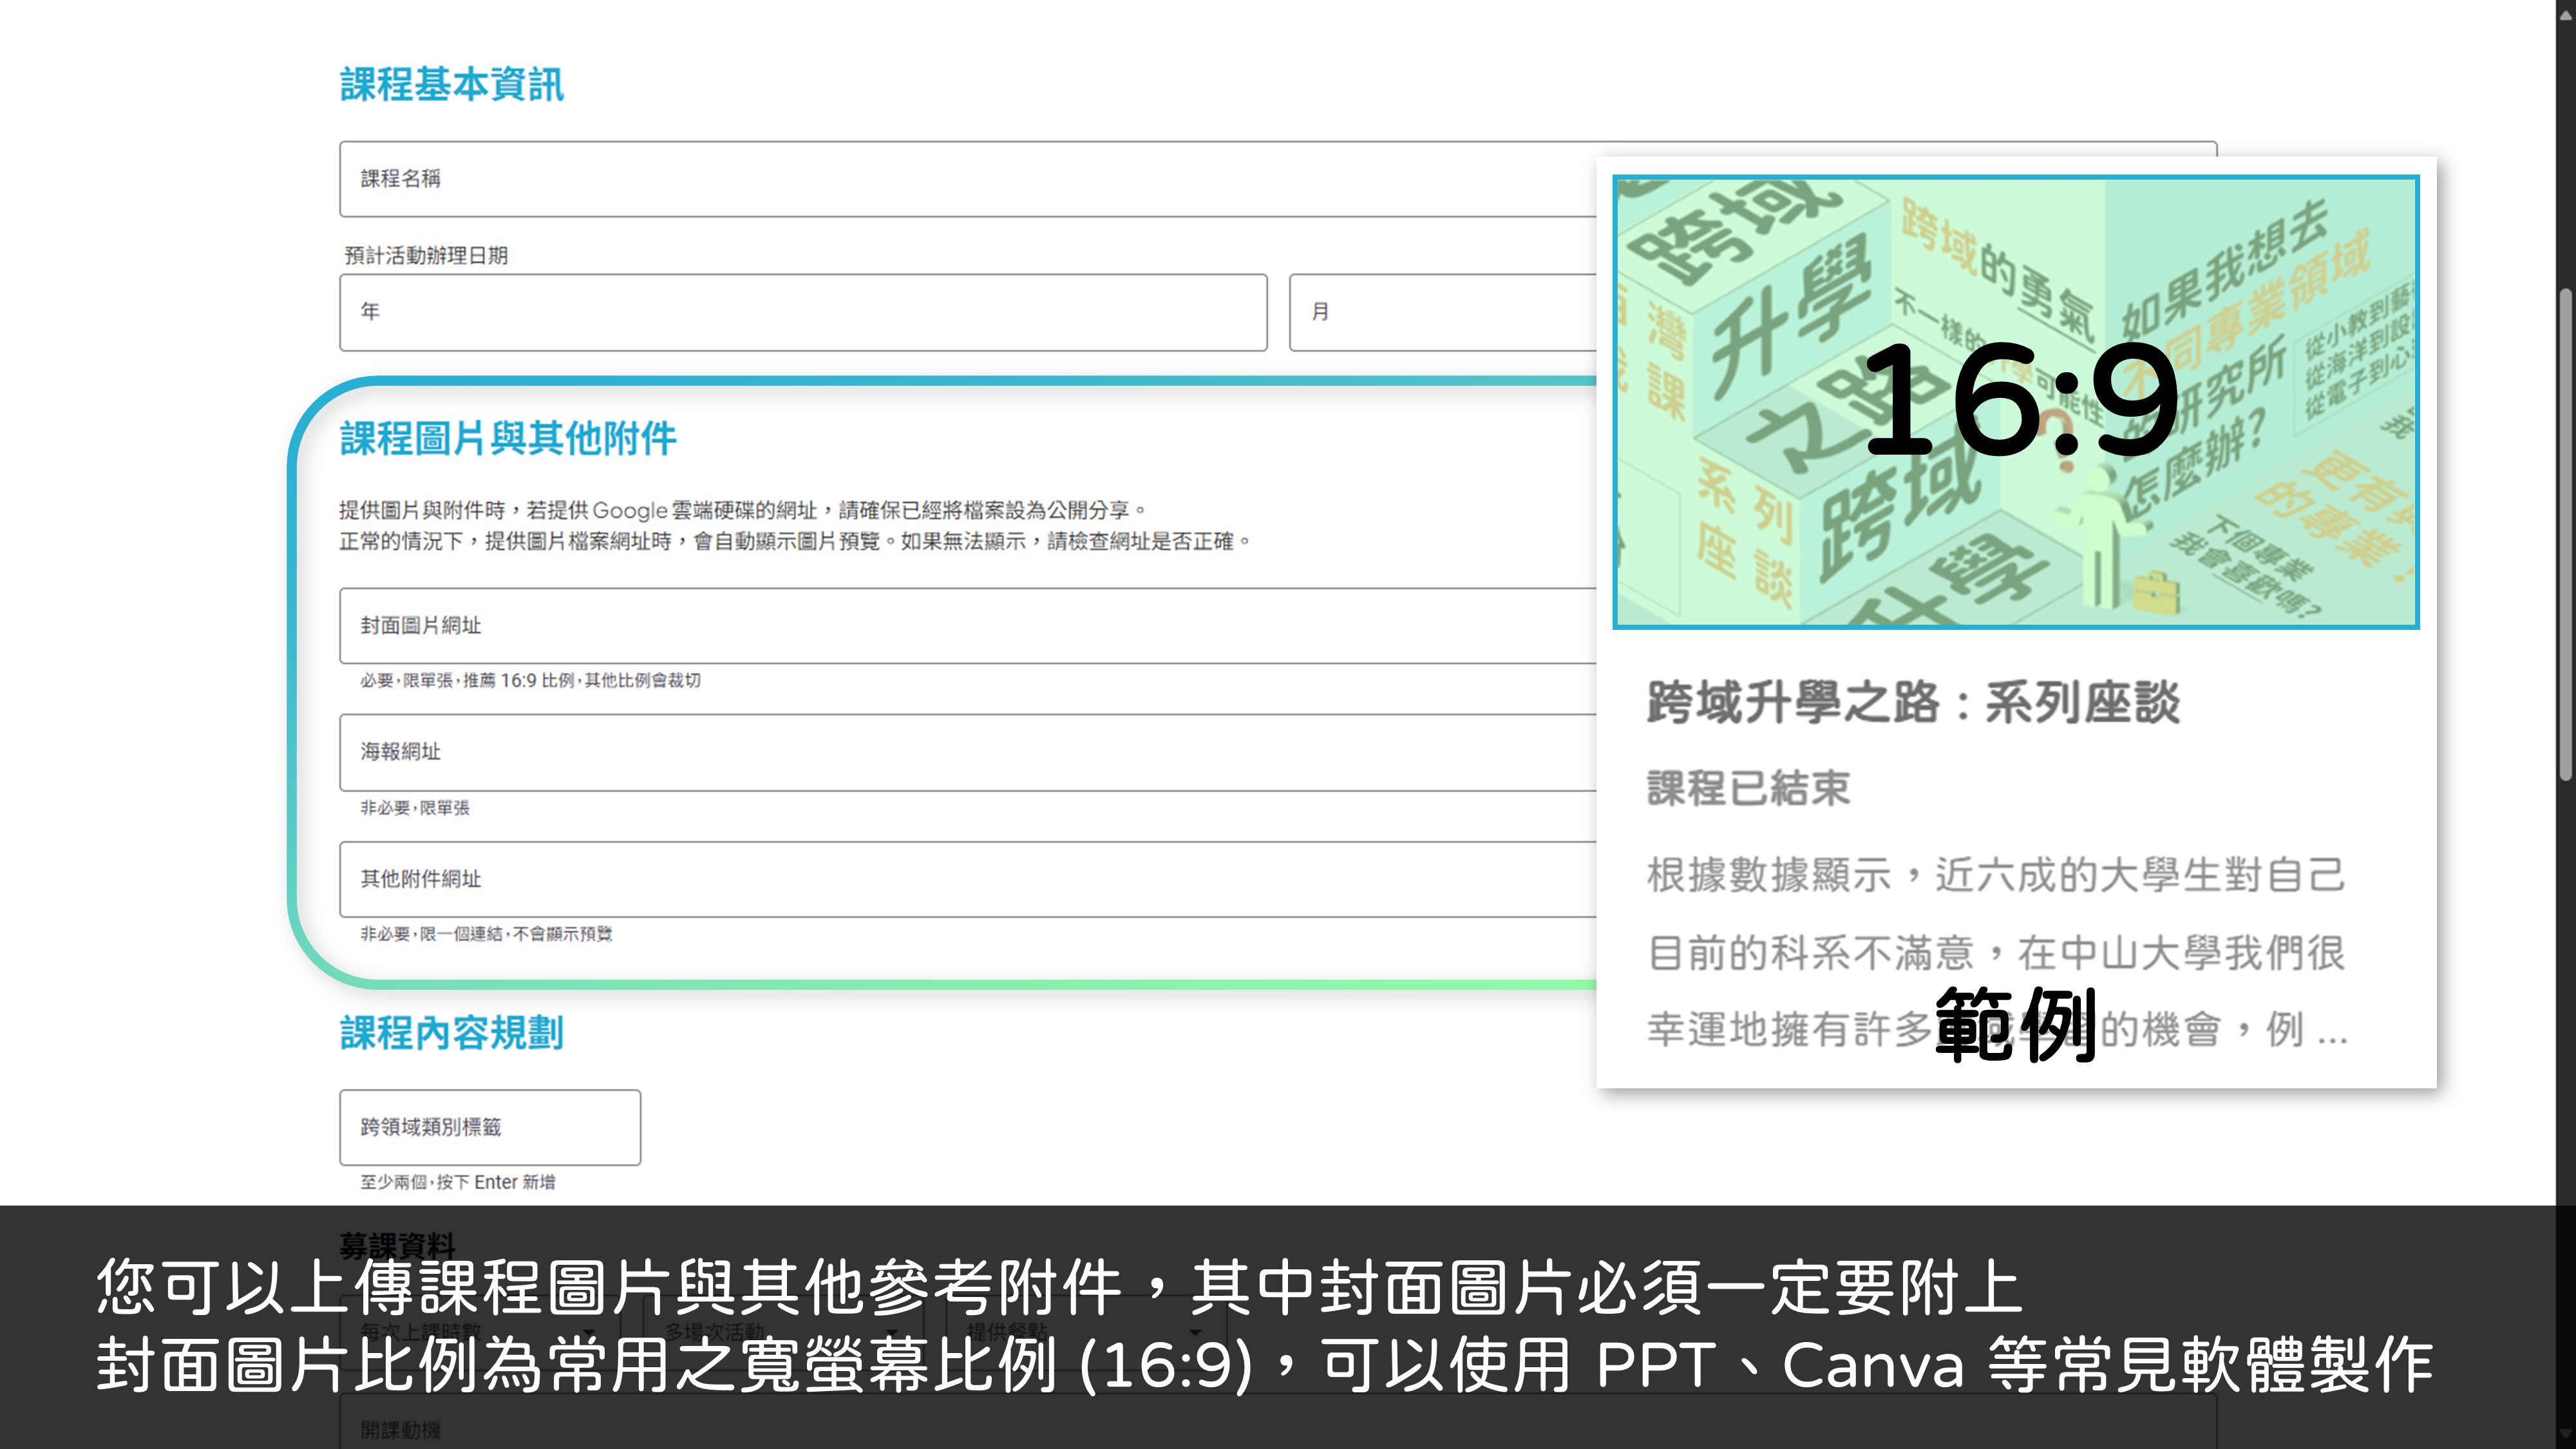Click the 預計活動辦理日期 label
Image resolution: width=2576 pixels, height=1449 pixels.
[426, 256]
